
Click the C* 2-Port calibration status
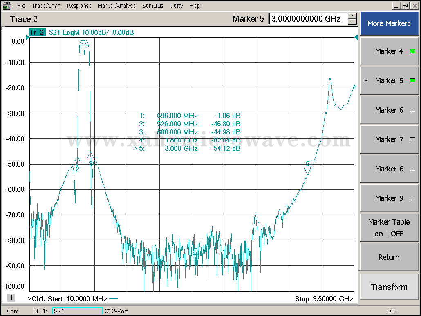116,311
